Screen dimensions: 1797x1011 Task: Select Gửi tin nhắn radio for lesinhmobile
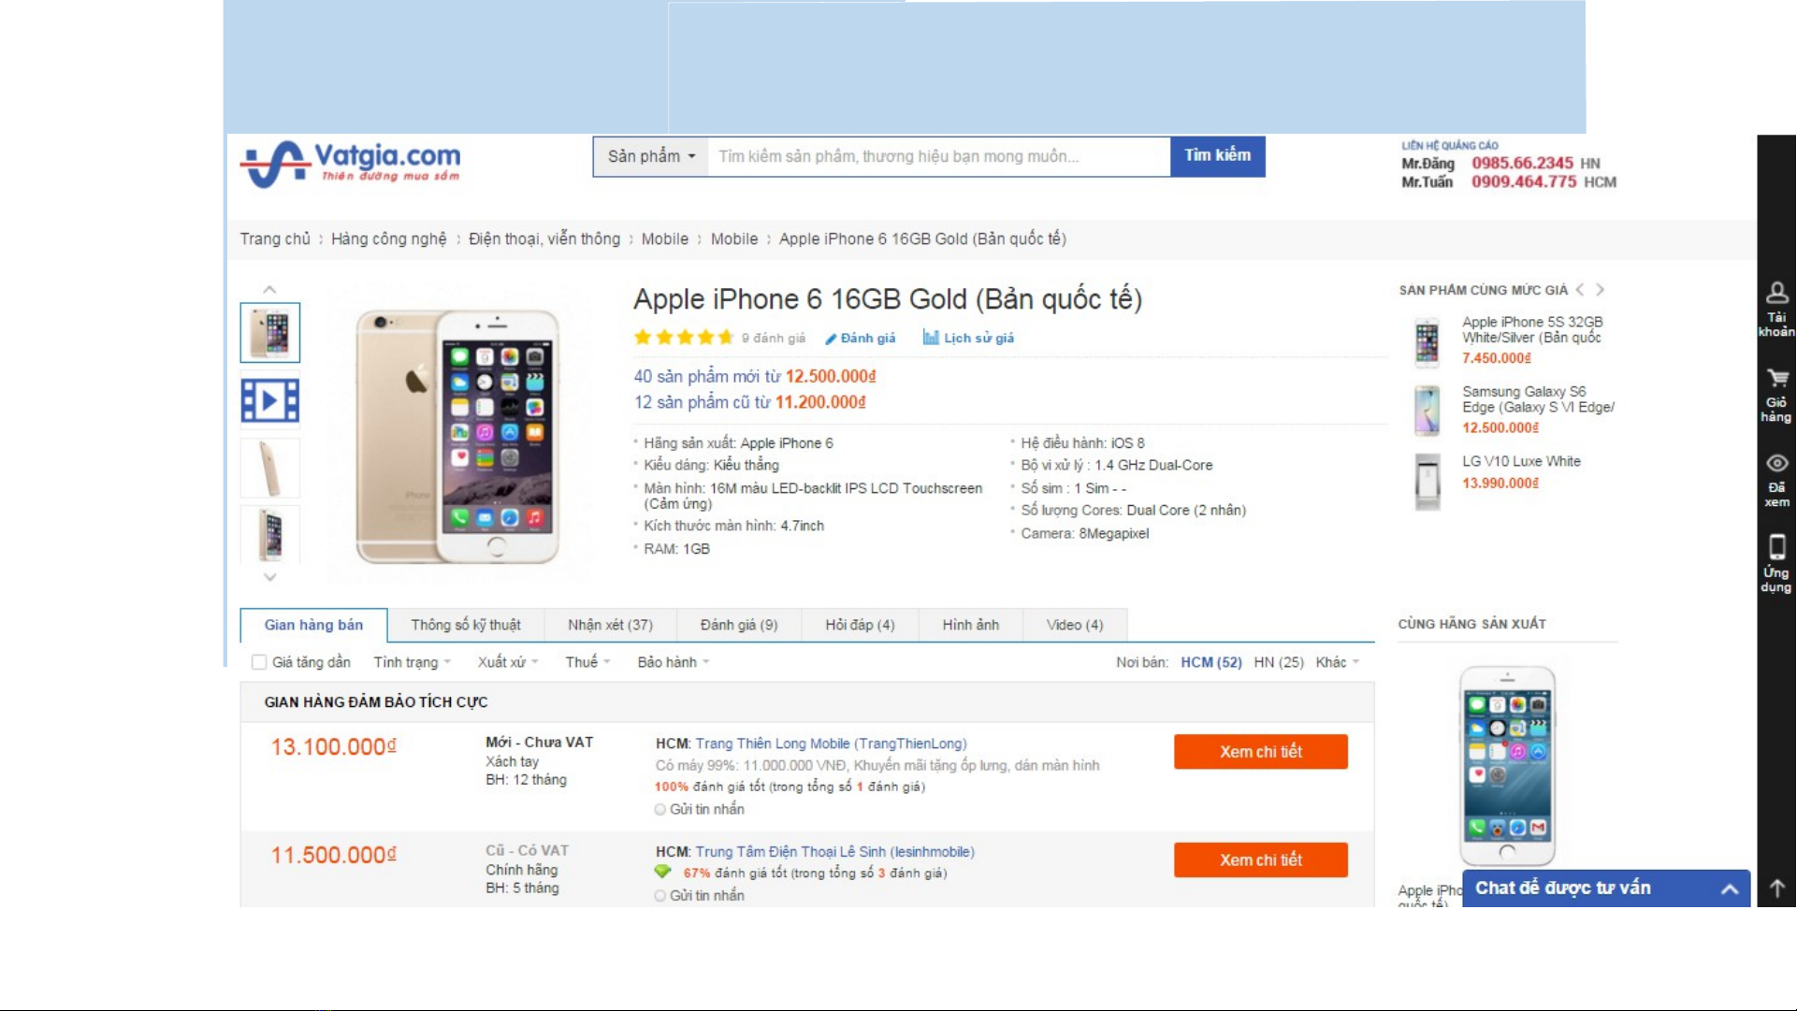click(660, 896)
